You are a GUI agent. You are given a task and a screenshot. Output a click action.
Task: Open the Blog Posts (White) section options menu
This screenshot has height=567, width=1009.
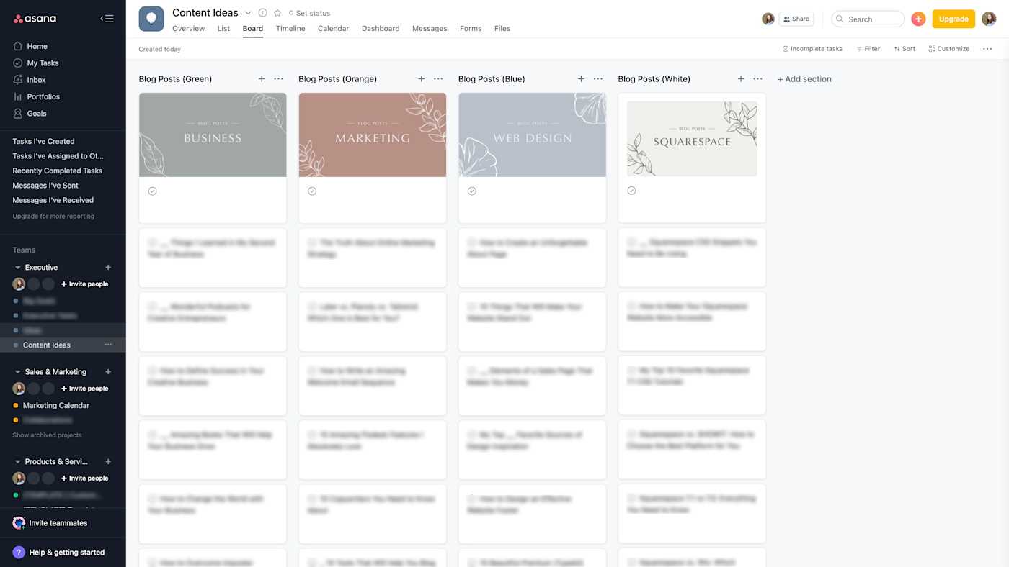757,79
